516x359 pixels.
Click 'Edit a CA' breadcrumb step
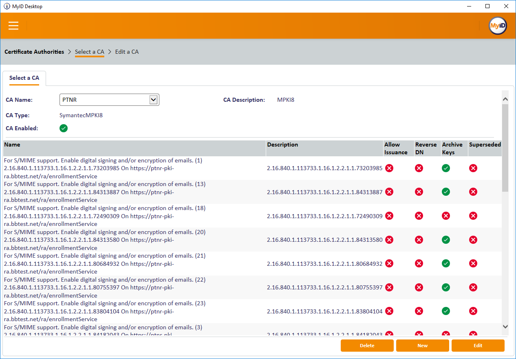127,52
